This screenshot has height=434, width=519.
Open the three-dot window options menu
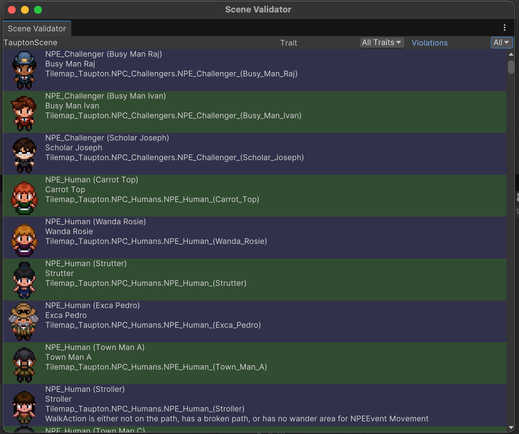[x=504, y=28]
